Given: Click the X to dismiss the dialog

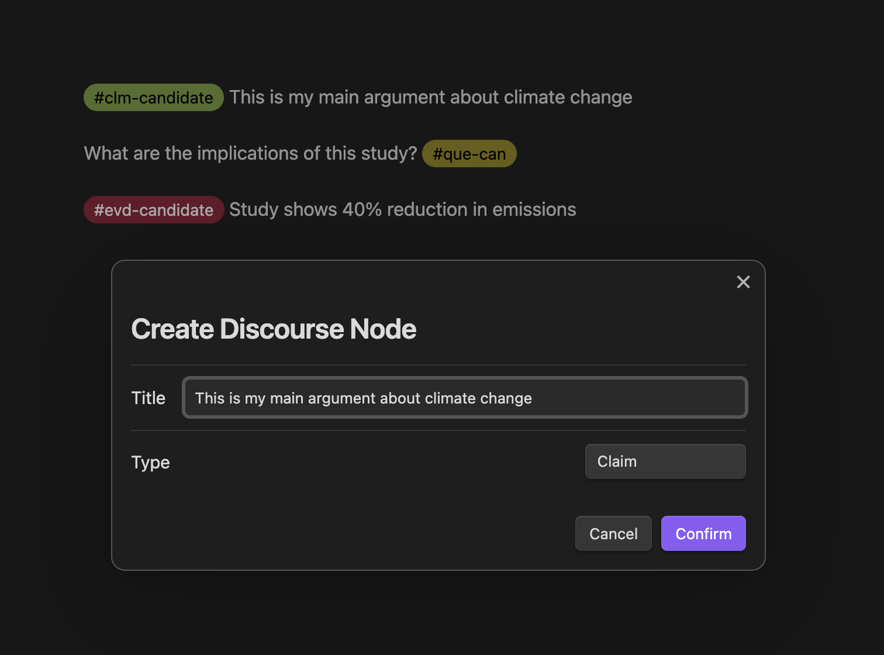Looking at the screenshot, I should 743,282.
